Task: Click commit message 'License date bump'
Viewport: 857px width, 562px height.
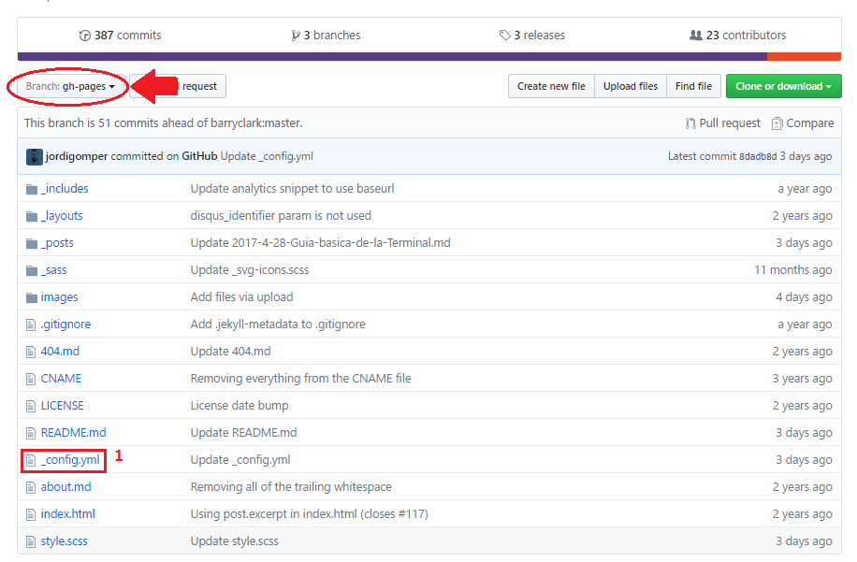Action: 240,406
